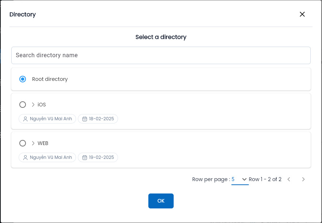Click the iOS directory name
The width and height of the screenshot is (322, 223).
(42, 105)
